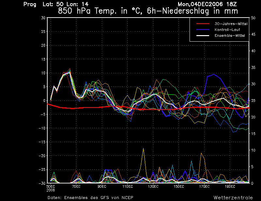Click the 'Prag Lat: 50 Lon: 14' location text
This screenshot has height=201, width=261.
(x=56, y=4)
